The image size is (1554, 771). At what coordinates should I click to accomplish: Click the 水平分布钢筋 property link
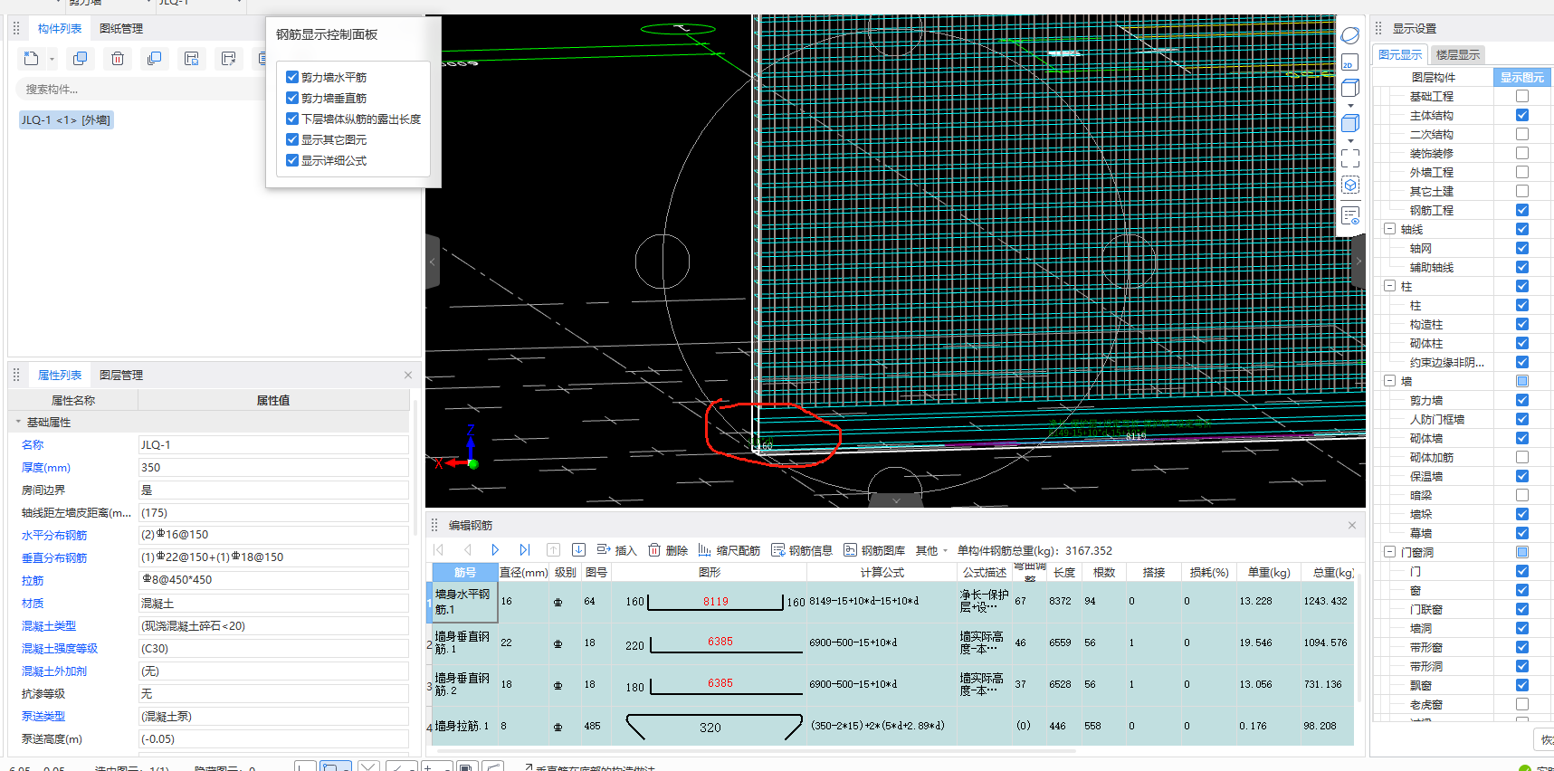point(54,536)
